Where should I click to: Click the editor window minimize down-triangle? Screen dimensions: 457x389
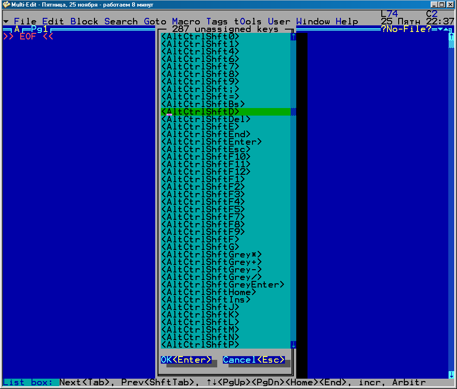coord(440,29)
